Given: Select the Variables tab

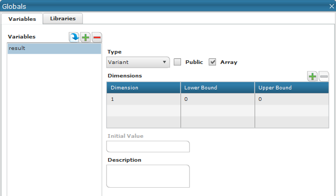Looking at the screenshot, I should point(22,19).
